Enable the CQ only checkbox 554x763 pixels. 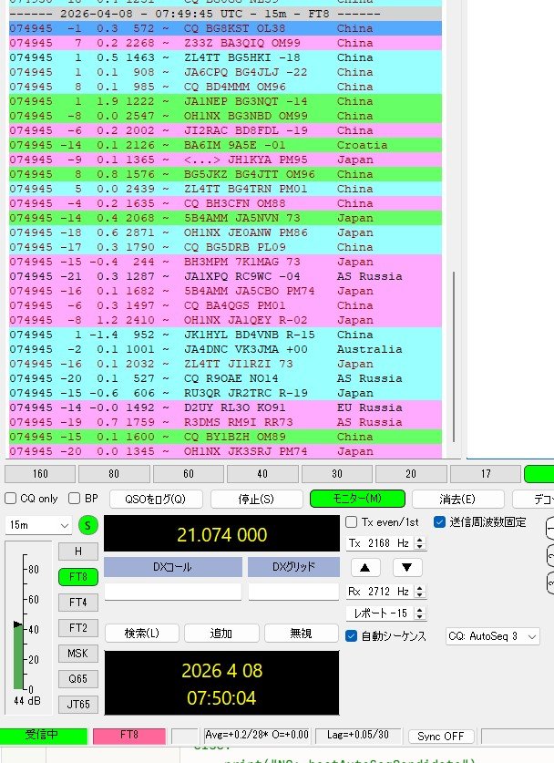(x=31, y=499)
